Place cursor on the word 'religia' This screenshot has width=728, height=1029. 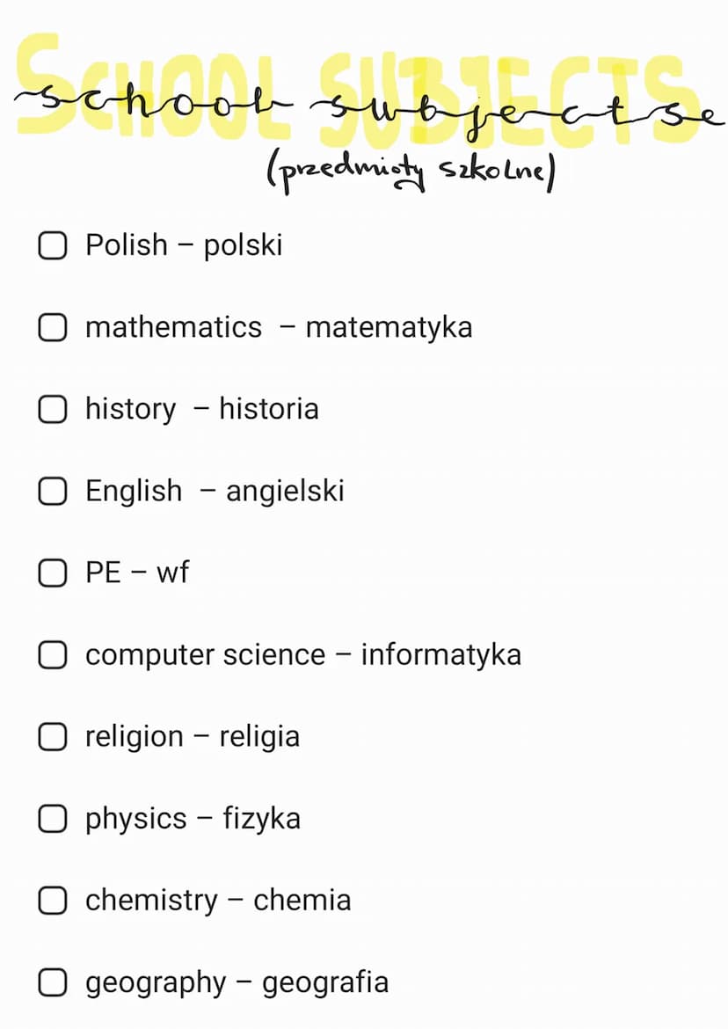[x=259, y=737]
